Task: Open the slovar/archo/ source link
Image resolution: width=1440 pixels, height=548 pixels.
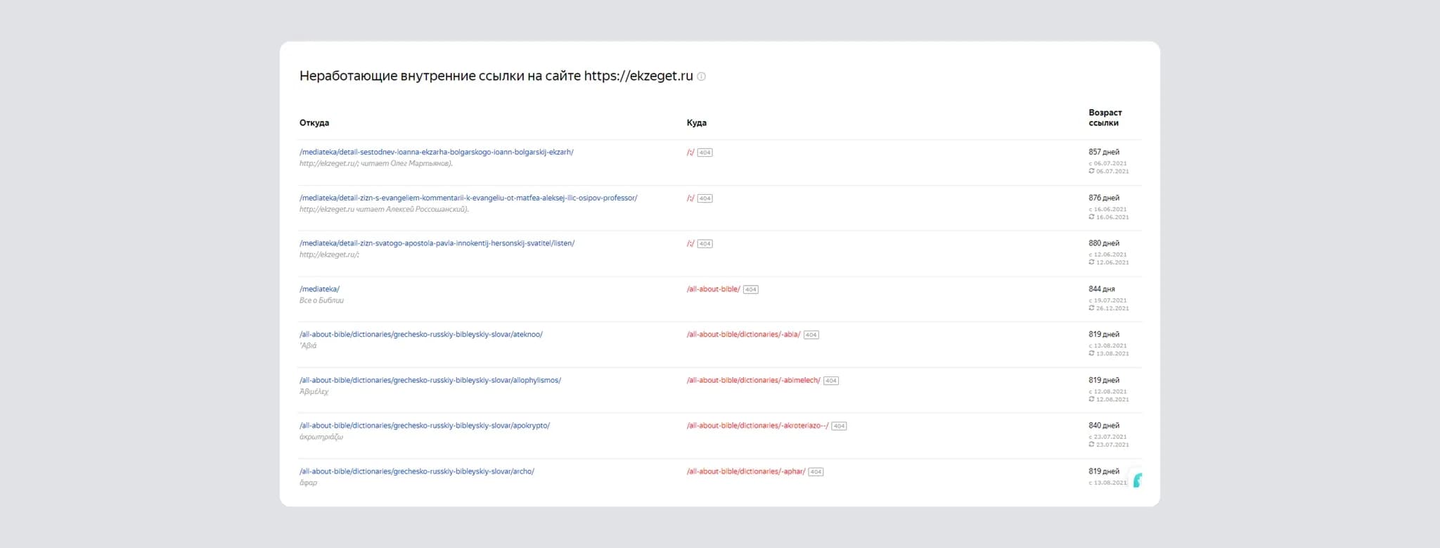Action: click(416, 471)
